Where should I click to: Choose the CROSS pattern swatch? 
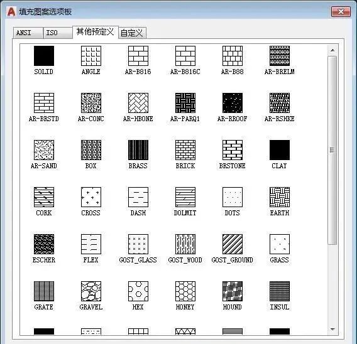pyautogui.click(x=91, y=197)
